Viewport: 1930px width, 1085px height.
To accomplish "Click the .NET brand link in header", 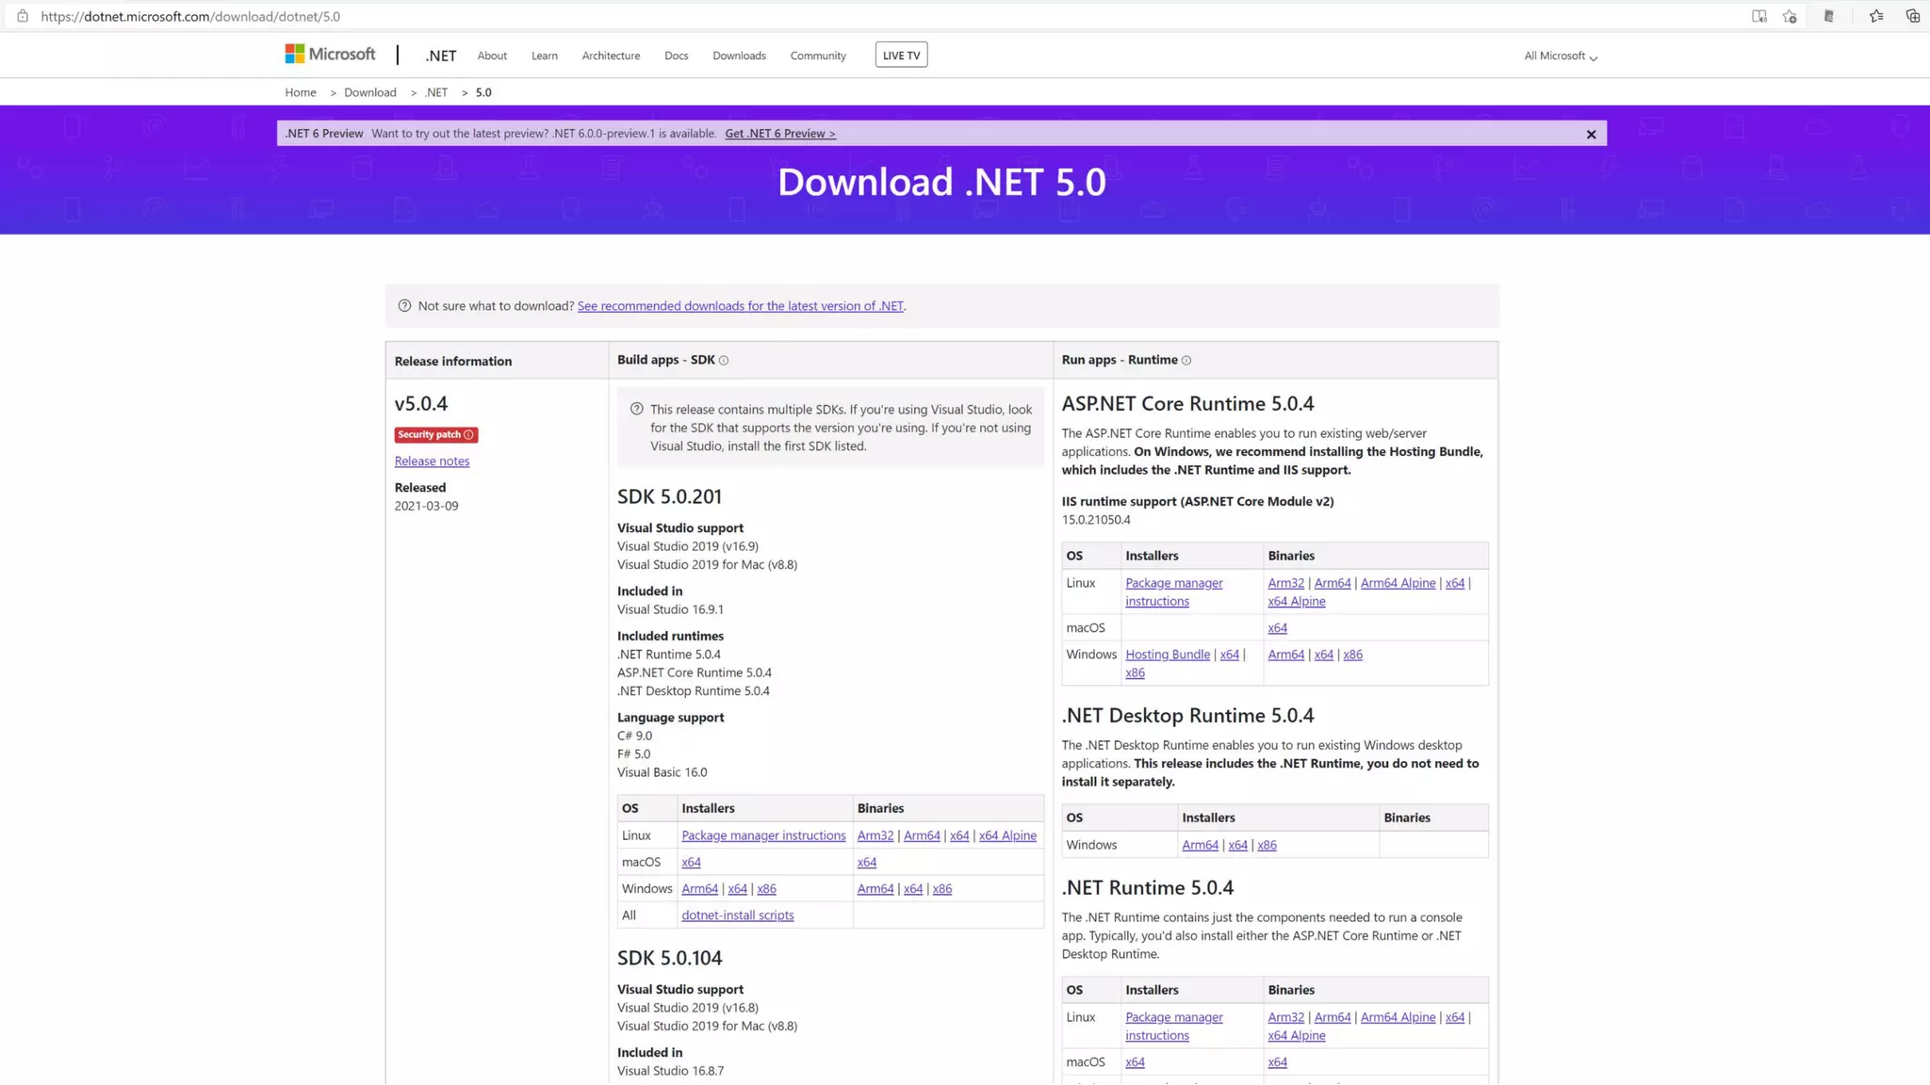I will click(x=440, y=56).
